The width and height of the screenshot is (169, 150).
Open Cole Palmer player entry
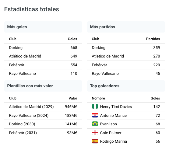(111, 133)
